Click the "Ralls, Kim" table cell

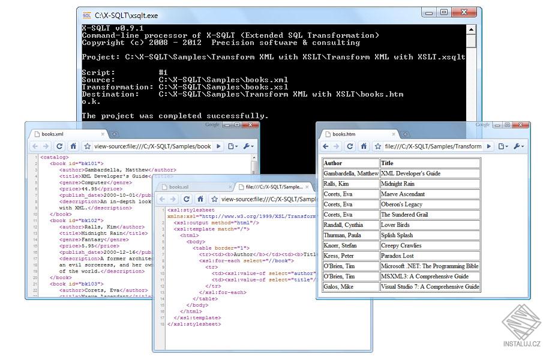click(x=351, y=184)
